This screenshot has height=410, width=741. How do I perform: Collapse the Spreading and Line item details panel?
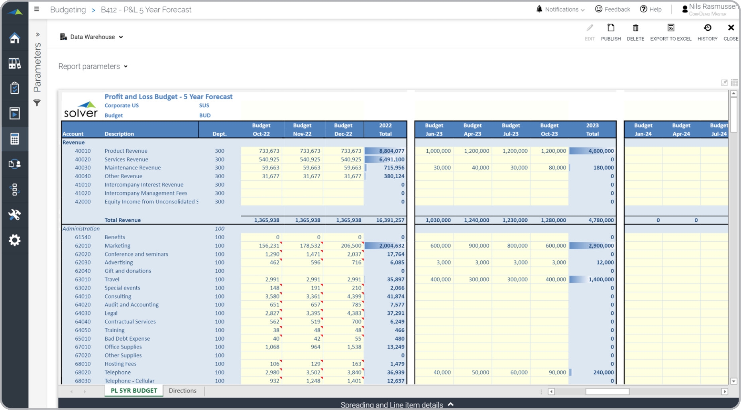451,404
